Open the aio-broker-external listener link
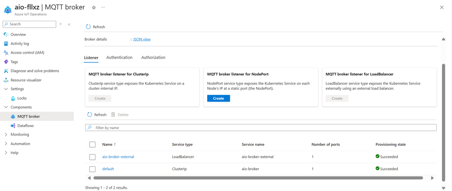Image resolution: width=452 pixels, height=191 pixels. pos(118,157)
